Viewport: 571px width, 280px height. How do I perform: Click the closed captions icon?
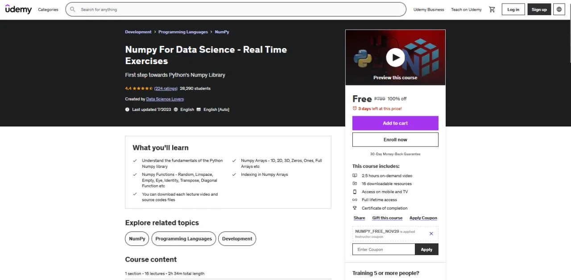199,110
